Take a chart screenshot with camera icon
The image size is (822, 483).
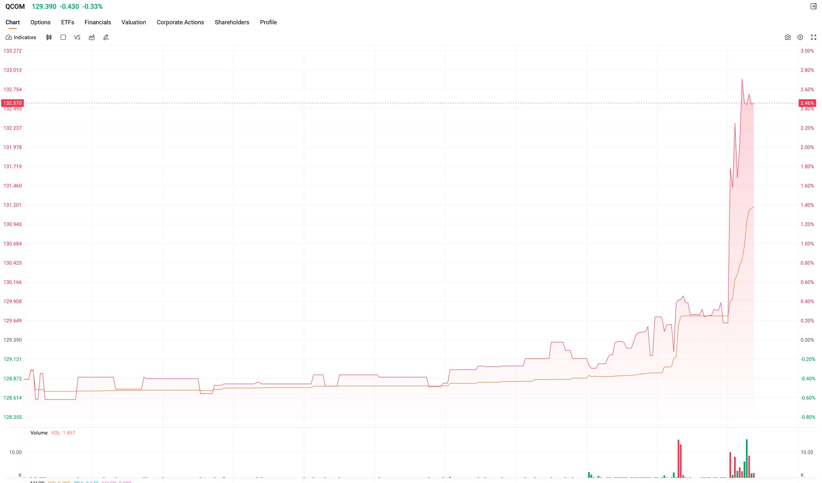pos(787,37)
